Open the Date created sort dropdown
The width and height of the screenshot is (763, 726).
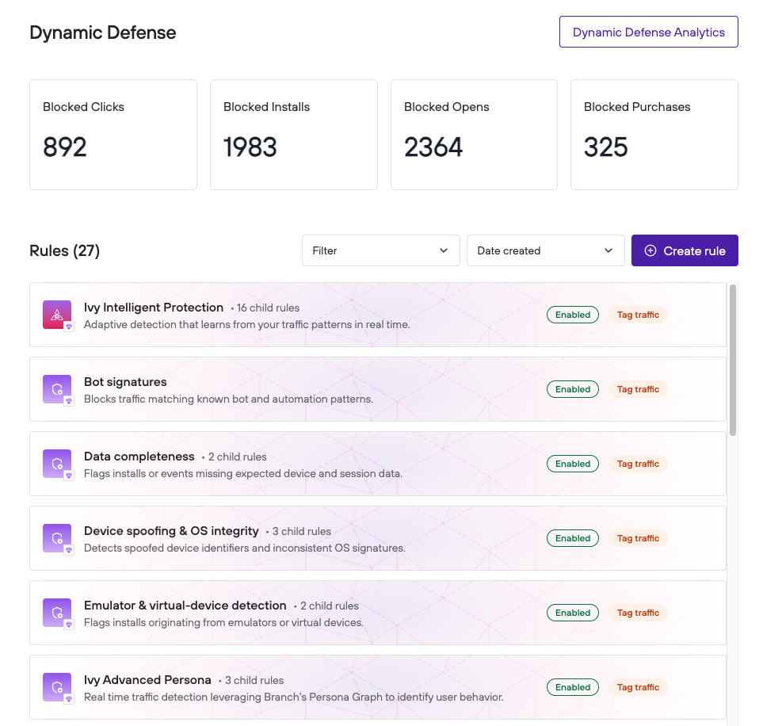(545, 250)
